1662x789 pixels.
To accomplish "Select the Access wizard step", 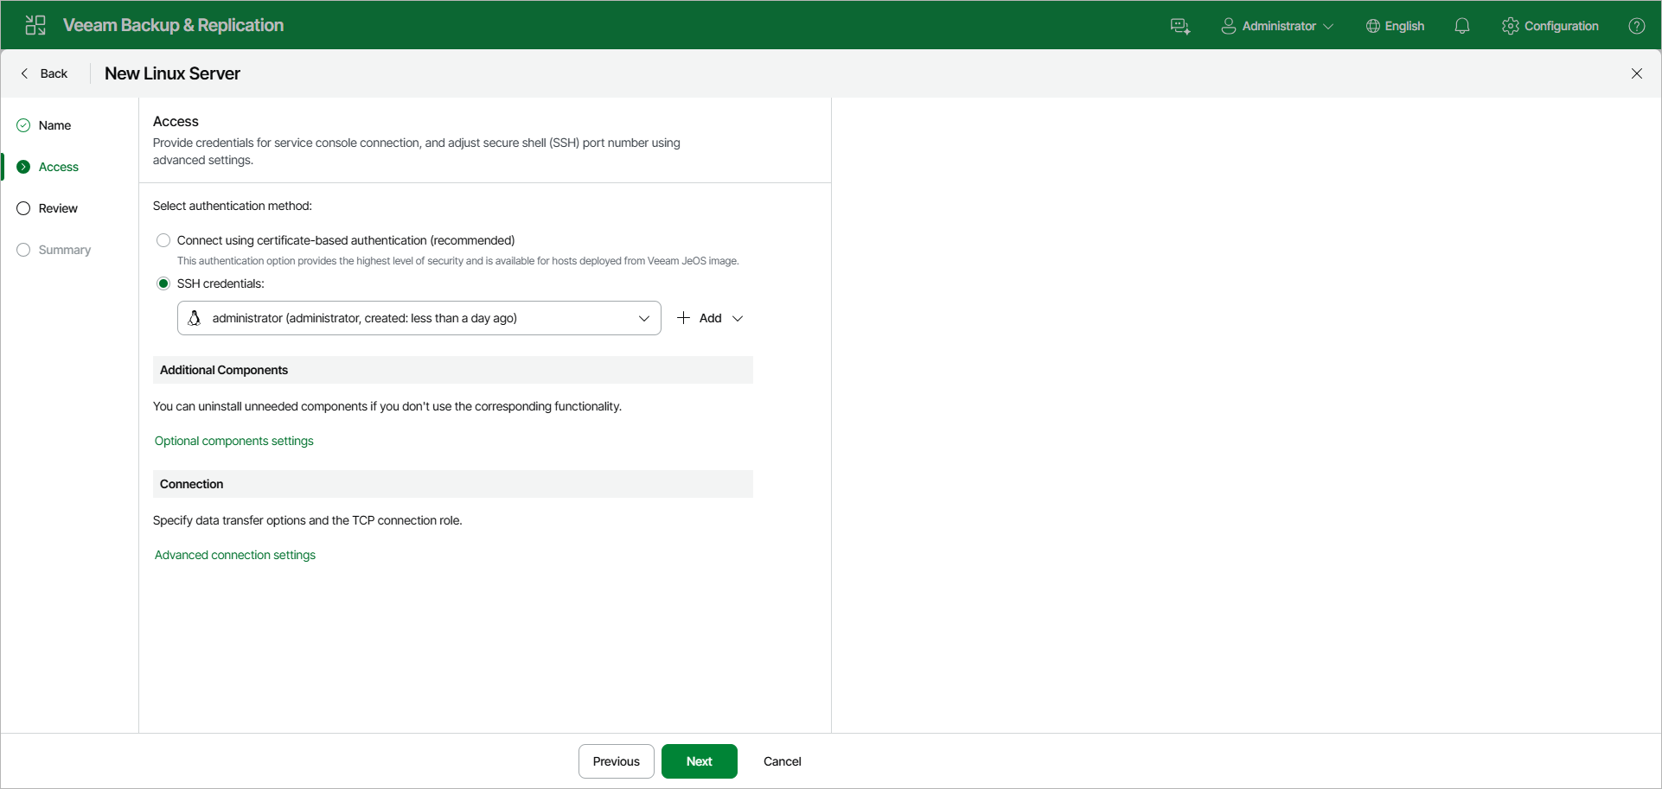I will [x=58, y=167].
